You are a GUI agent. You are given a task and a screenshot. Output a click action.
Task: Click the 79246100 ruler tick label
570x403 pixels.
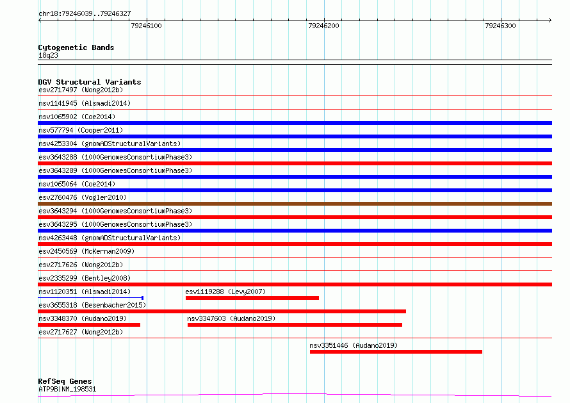pos(146,26)
